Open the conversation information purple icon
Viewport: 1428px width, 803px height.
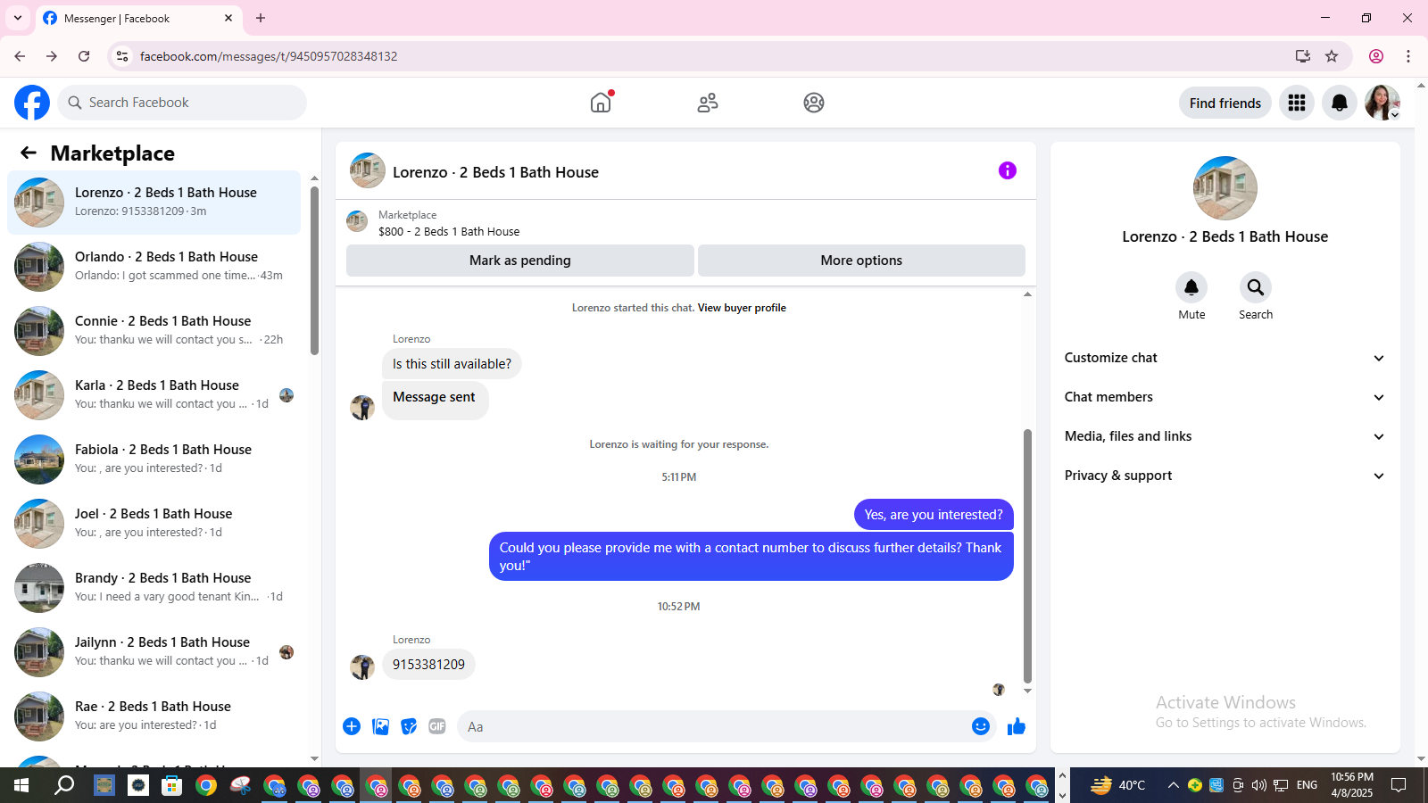pos(1008,170)
